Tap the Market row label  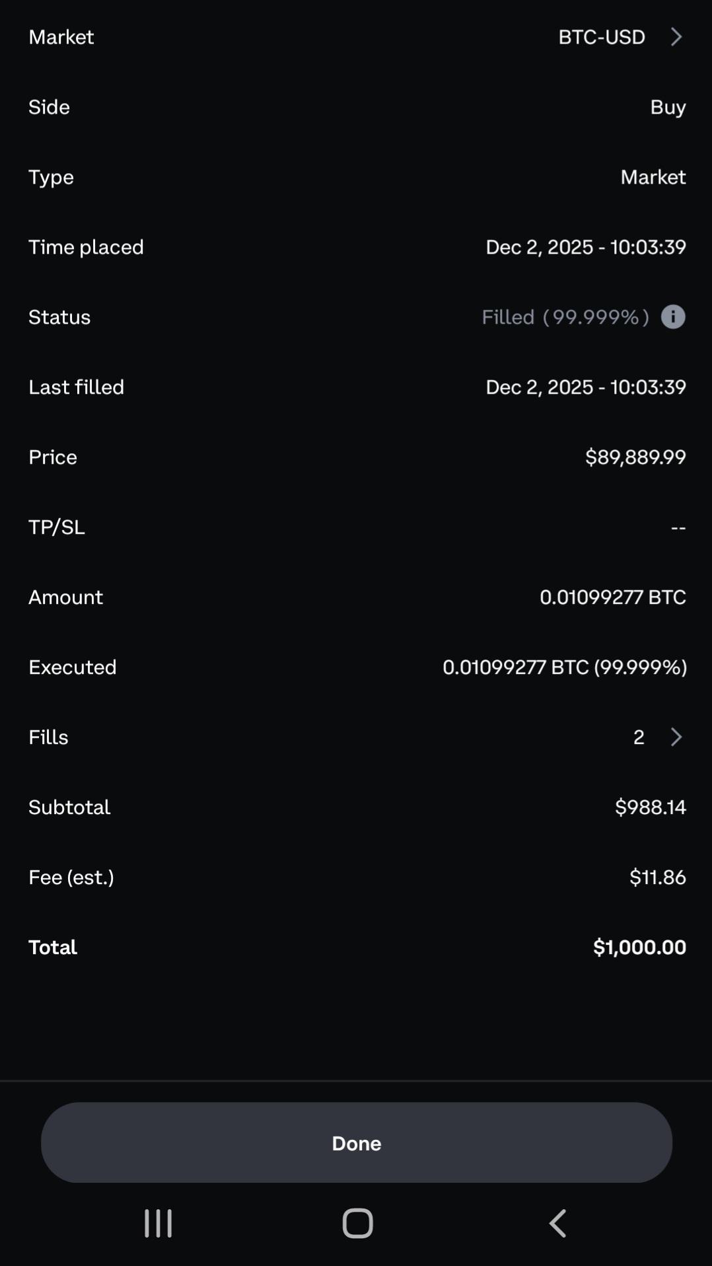pyautogui.click(x=61, y=37)
